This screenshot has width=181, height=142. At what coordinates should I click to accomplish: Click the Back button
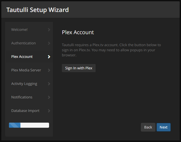(x=148, y=127)
